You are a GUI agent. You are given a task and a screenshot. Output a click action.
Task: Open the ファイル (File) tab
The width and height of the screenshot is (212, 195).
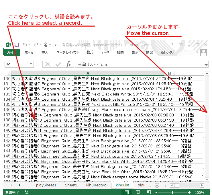click(11, 52)
